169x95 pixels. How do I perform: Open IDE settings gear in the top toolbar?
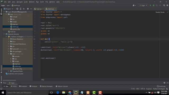[x=167, y=5]
